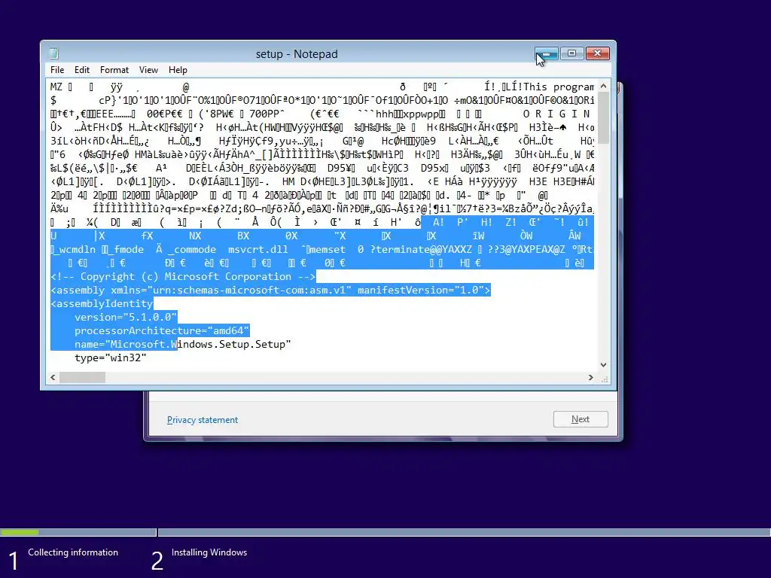The width and height of the screenshot is (771, 578).
Task: Open the File menu in Notepad
Action: [57, 70]
